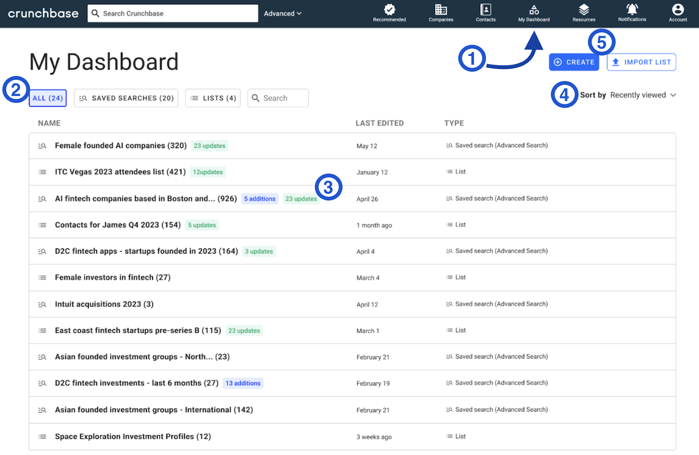The image size is (699, 455).
Task: Open the Resources icon in top bar
Action: pyautogui.click(x=583, y=12)
